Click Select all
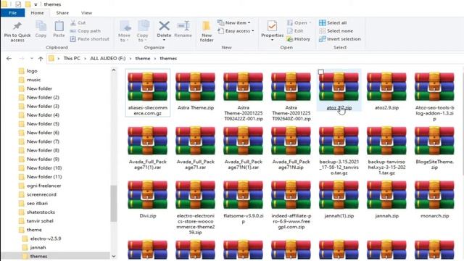Viewport: 464px width, 261px height. pyautogui.click(x=333, y=22)
